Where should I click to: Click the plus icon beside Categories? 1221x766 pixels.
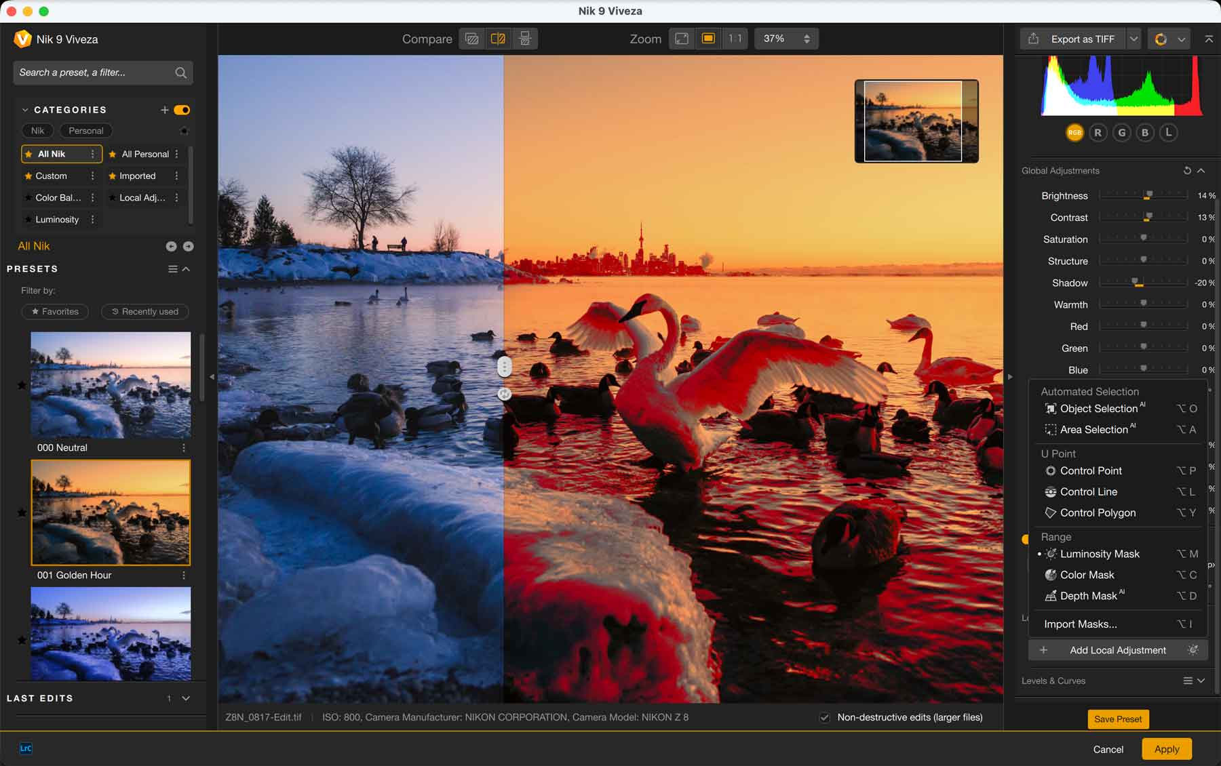pos(164,110)
